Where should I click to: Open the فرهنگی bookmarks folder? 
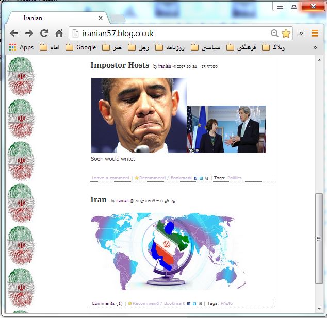click(x=241, y=47)
